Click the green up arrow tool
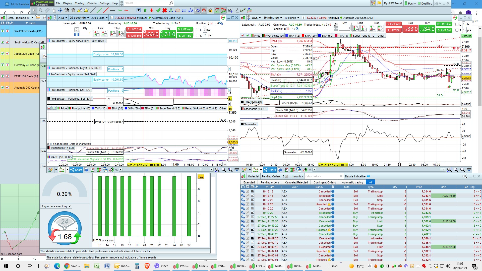Image resolution: width=482 pixels, height=271 pixels. click(145, 10)
